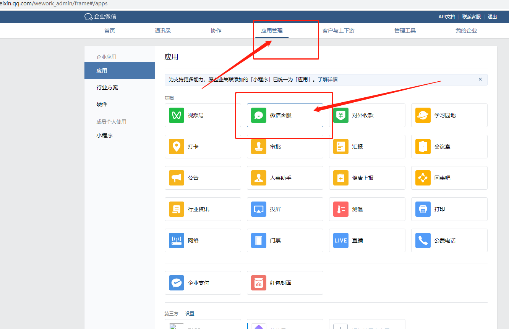Open the 网络 router icon
509x329 pixels.
(x=177, y=240)
